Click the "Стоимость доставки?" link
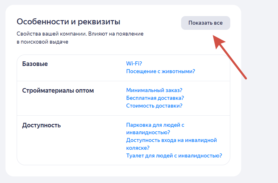The width and height of the screenshot is (278, 183). click(x=154, y=106)
